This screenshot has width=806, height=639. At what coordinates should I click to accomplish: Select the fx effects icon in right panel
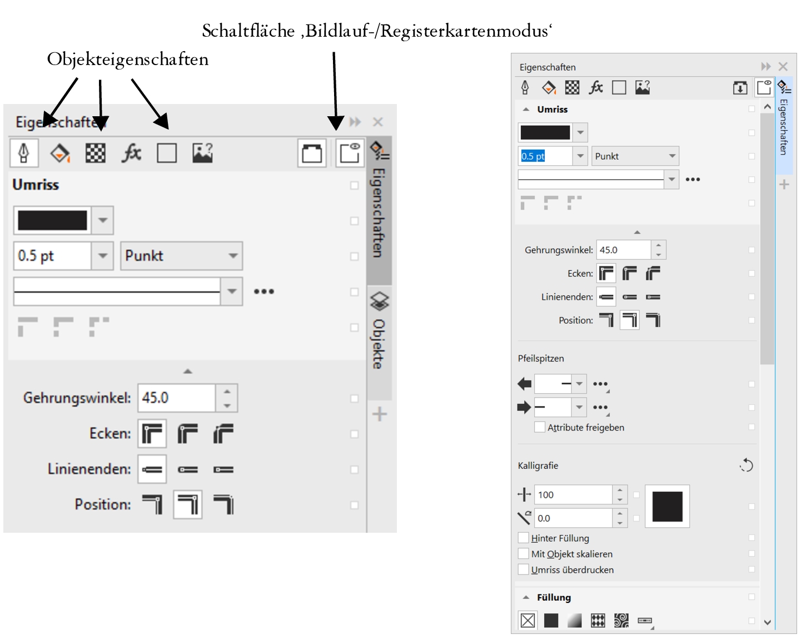(596, 88)
